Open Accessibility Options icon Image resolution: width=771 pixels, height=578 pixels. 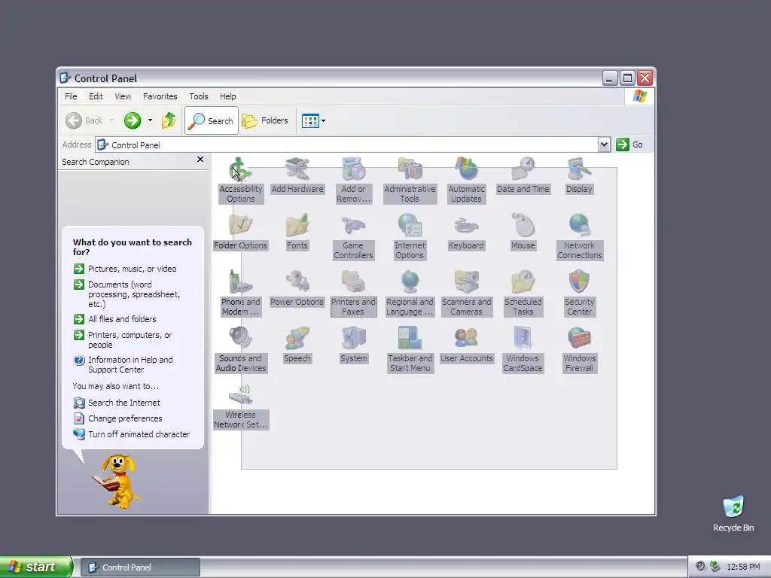tap(240, 179)
